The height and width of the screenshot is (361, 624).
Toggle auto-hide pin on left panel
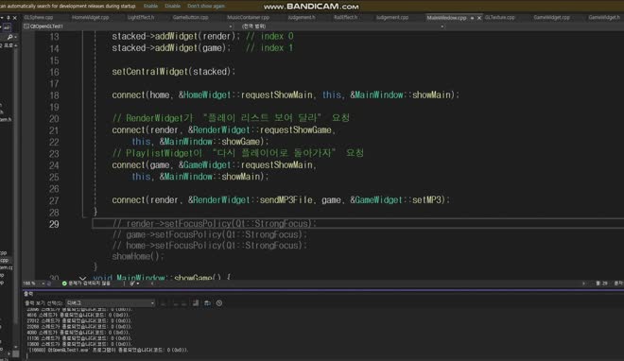coord(8,18)
